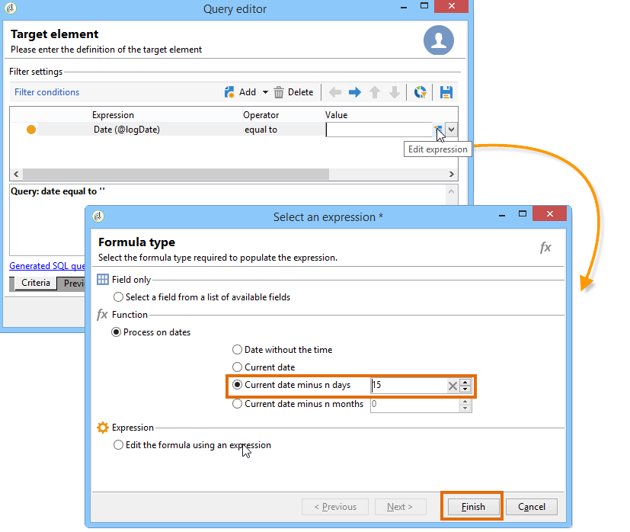Select Current date minus n months radio
Viewport: 630px width, 532px height.
pos(237,404)
